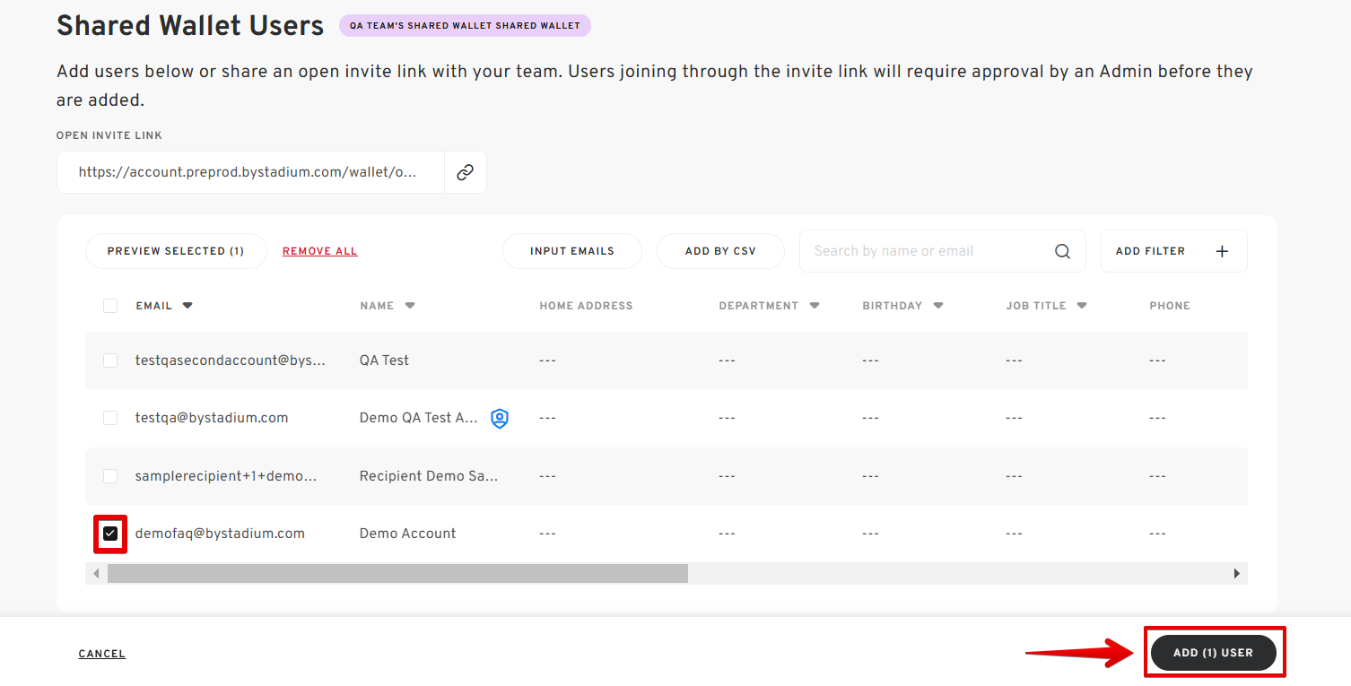
Task: Check the testqa@bystadium.com row checkbox
Action: pos(110,418)
